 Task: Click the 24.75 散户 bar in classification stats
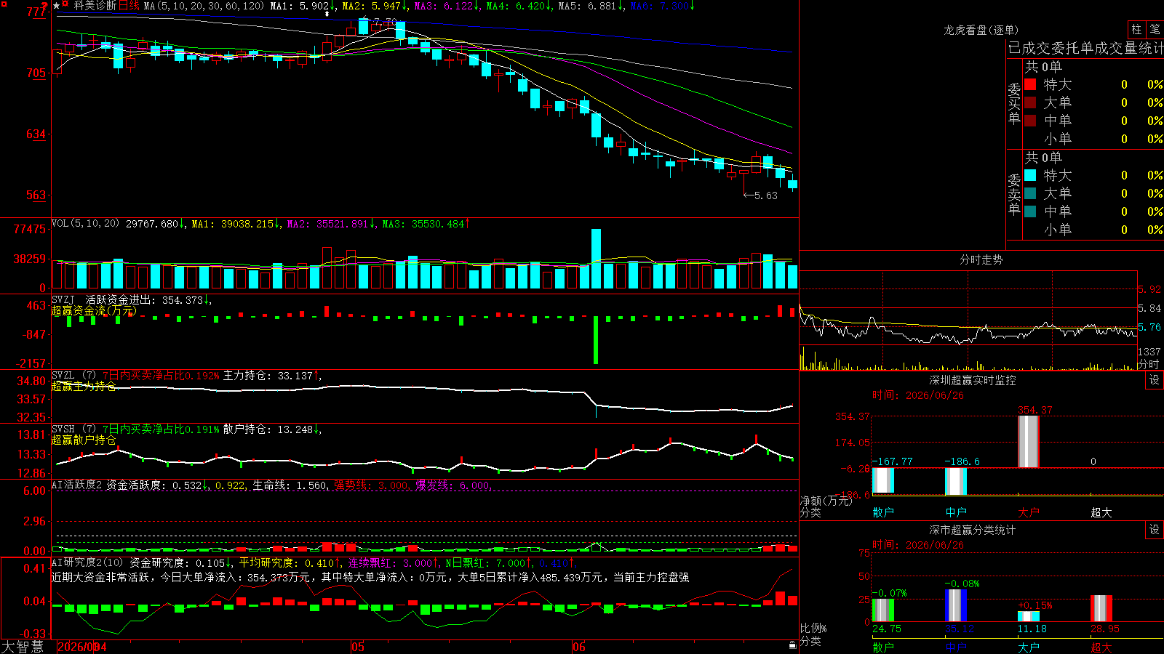coord(883,610)
